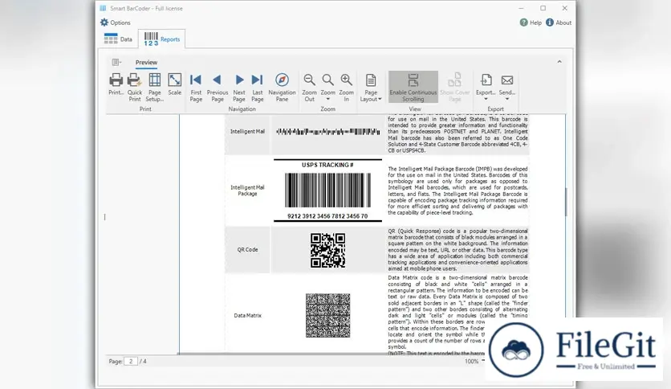Viewport: 671px width, 389px height.
Task: Click the Smart BarCoder title bar app icon
Action: [103, 8]
